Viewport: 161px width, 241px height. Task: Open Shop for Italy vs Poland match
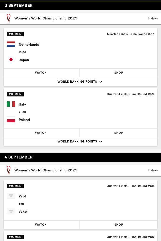tap(118, 133)
